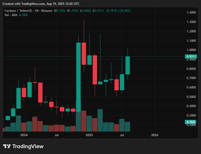The width and height of the screenshot is (201, 154).
Task: Click the TradingView wordmark text
Action: click(x=28, y=146)
